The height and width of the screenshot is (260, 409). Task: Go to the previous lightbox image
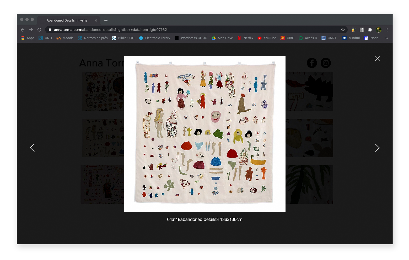[32, 148]
